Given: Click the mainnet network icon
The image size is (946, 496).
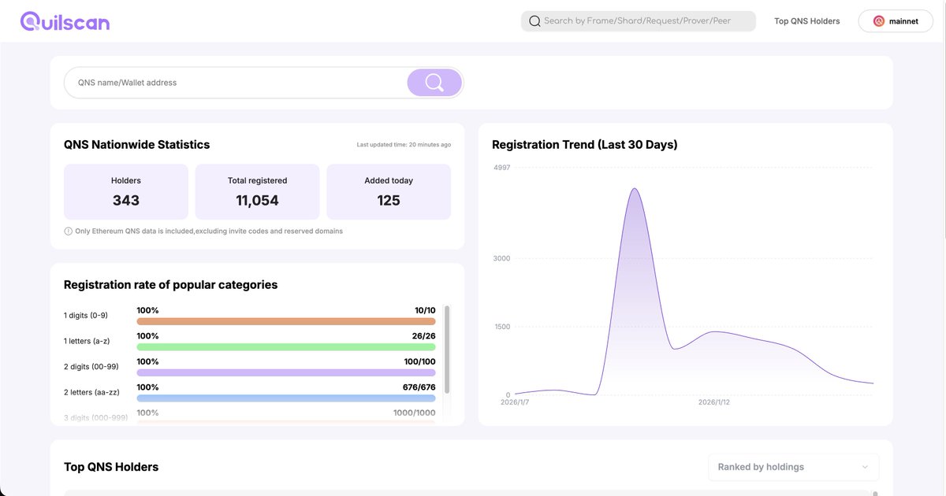Looking at the screenshot, I should tap(879, 21).
